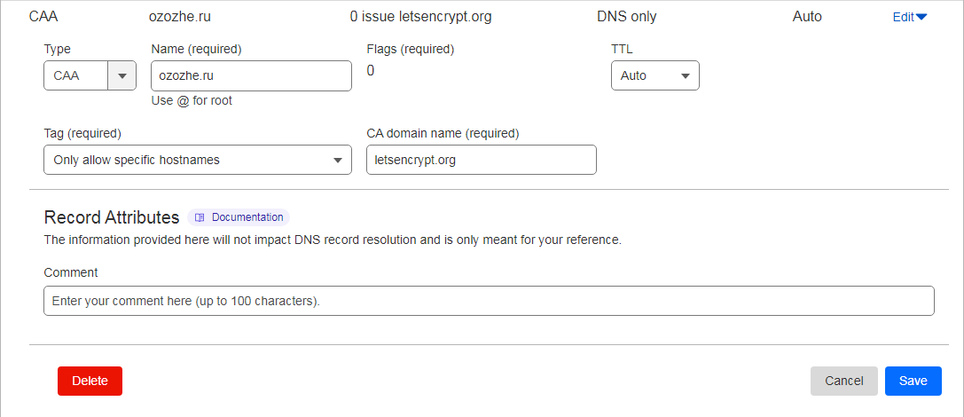Click the 'DNS only' proxy status
964x417 pixels.
click(x=627, y=17)
